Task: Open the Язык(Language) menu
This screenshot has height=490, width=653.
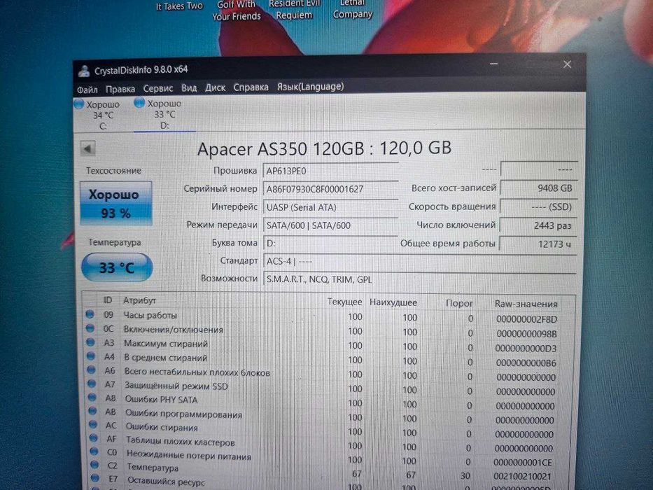Action: pos(310,86)
